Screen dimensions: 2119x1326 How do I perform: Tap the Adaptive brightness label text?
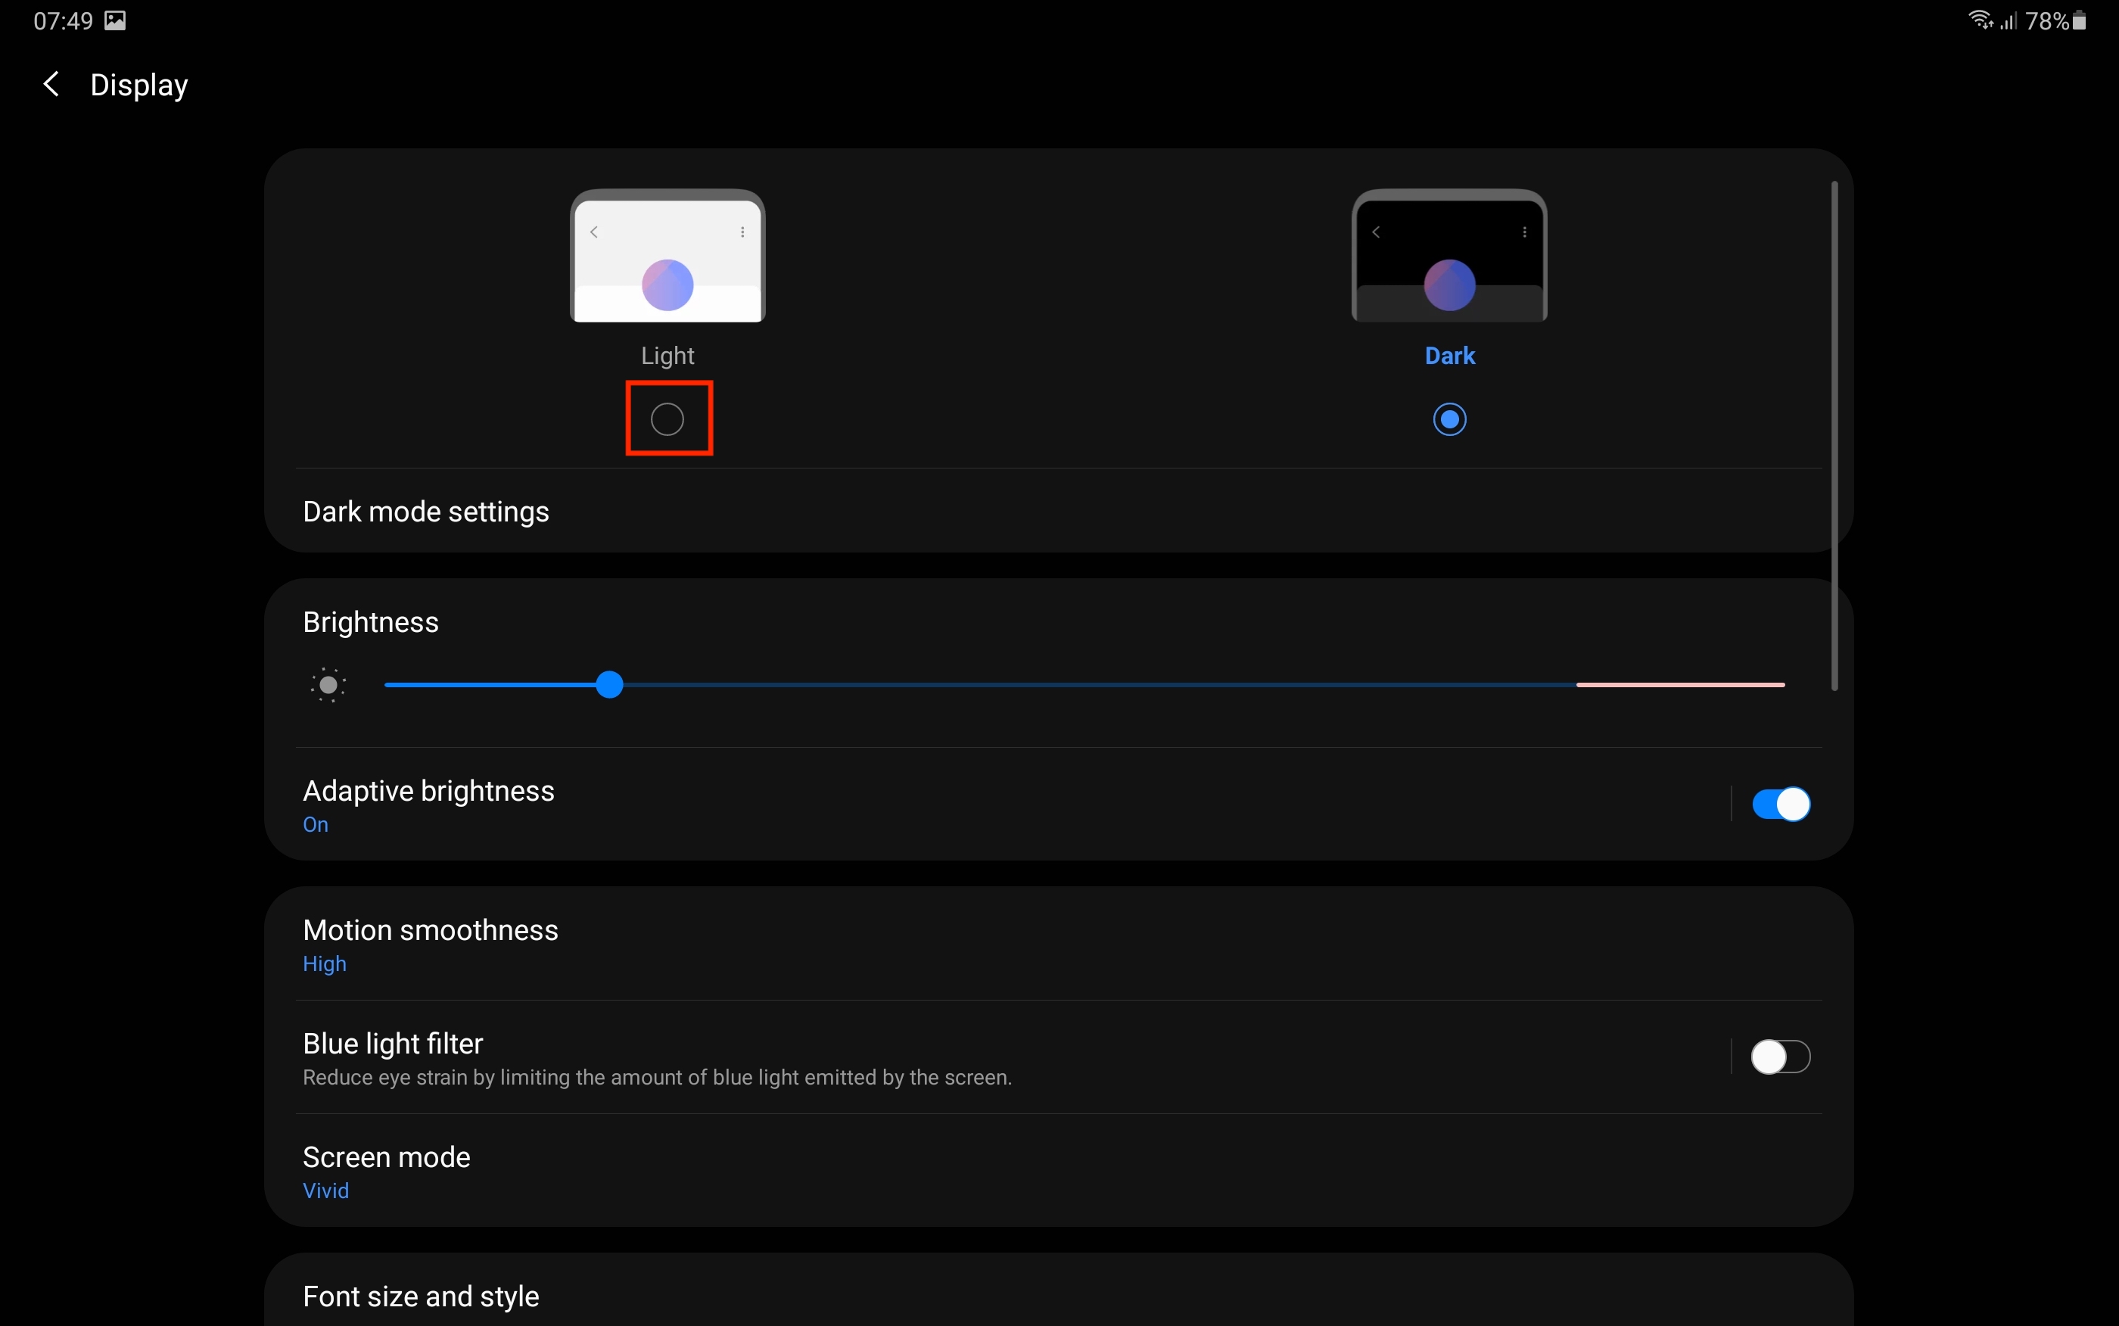428,790
